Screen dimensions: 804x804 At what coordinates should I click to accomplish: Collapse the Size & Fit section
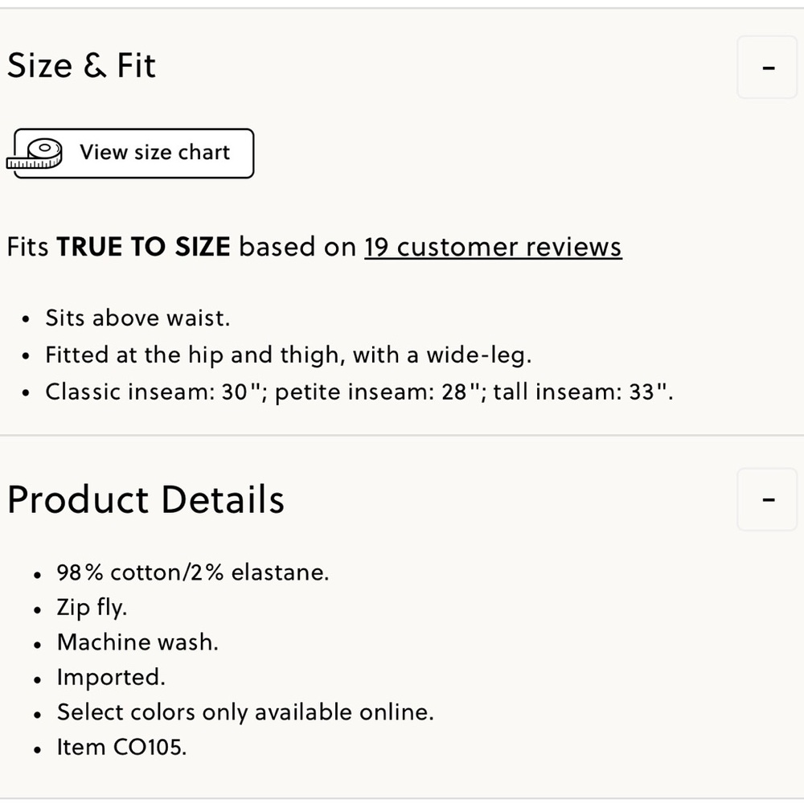(x=767, y=68)
